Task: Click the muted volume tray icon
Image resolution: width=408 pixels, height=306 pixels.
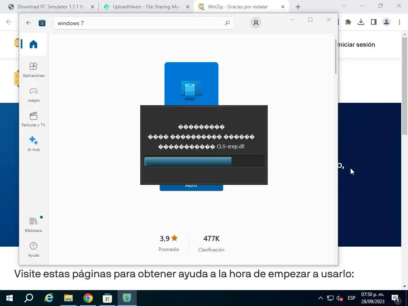Action: 339,298
